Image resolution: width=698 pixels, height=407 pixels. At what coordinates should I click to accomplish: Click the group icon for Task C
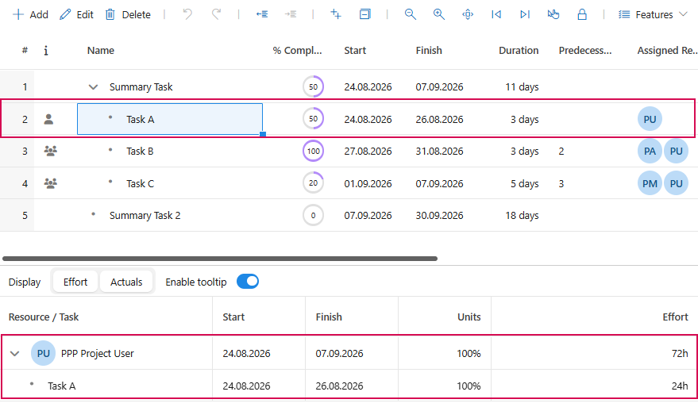pyautogui.click(x=50, y=183)
